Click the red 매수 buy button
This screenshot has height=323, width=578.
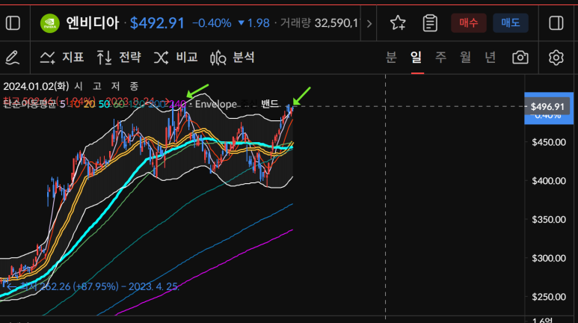tap(469, 23)
